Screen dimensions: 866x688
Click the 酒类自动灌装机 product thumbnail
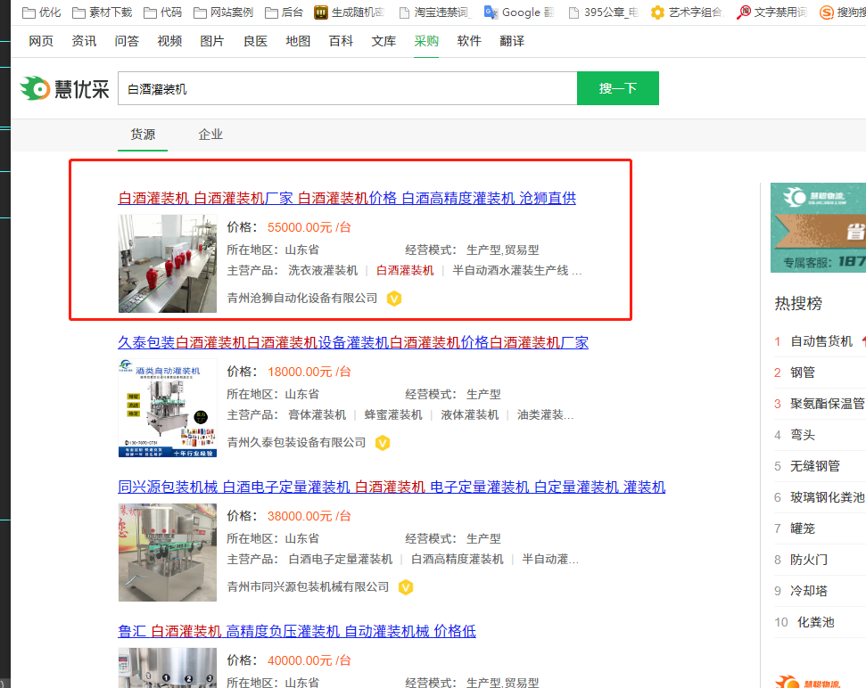tap(168, 408)
